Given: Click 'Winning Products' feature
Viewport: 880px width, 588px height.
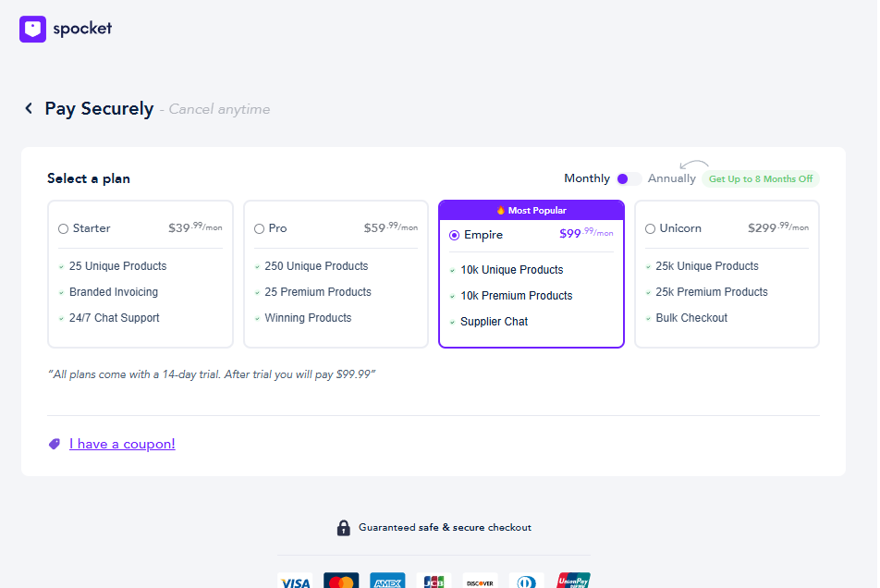Looking at the screenshot, I should [x=308, y=317].
